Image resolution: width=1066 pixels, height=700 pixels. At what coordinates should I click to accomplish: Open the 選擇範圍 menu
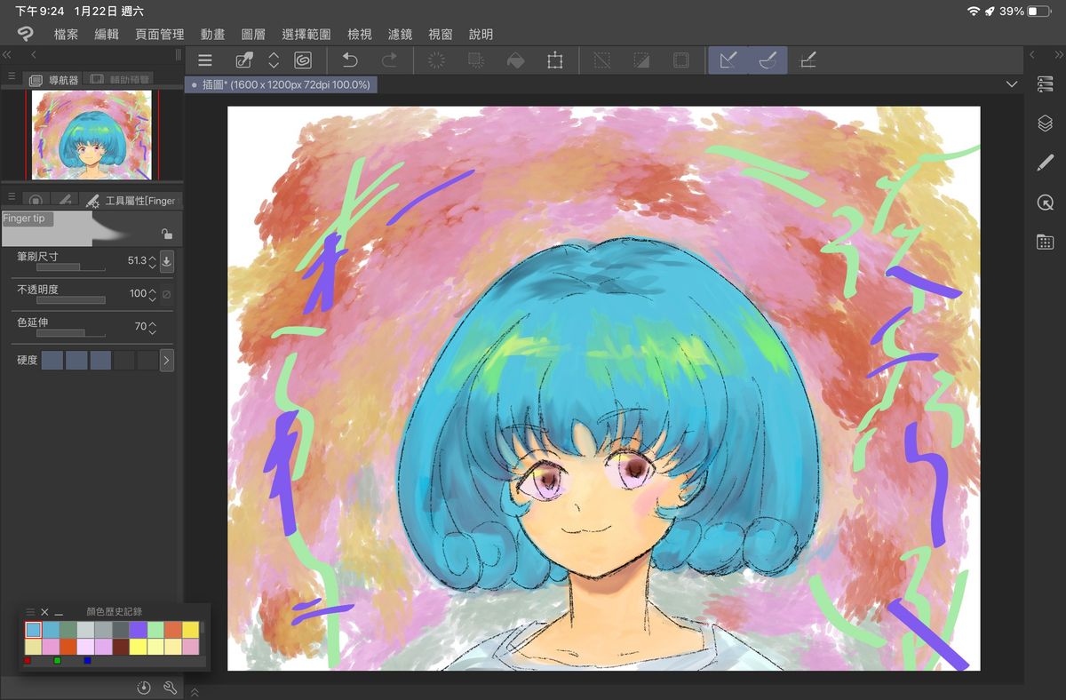pos(306,34)
